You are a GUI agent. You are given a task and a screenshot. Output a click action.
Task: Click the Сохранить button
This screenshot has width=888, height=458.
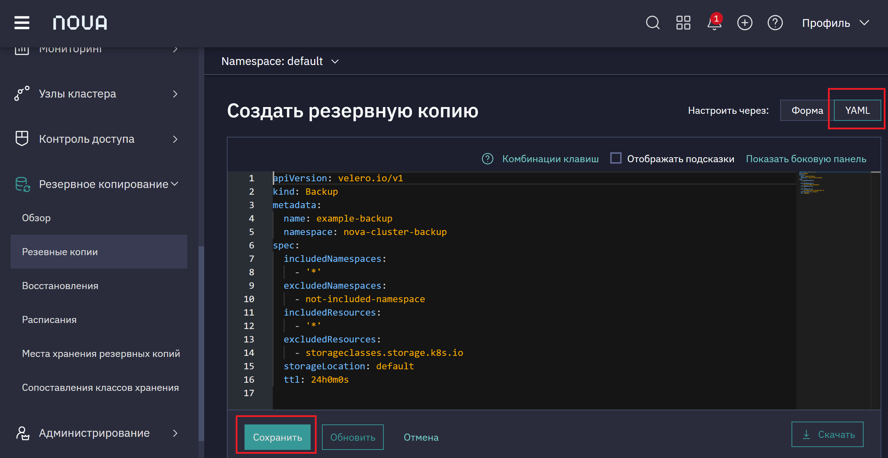click(277, 437)
